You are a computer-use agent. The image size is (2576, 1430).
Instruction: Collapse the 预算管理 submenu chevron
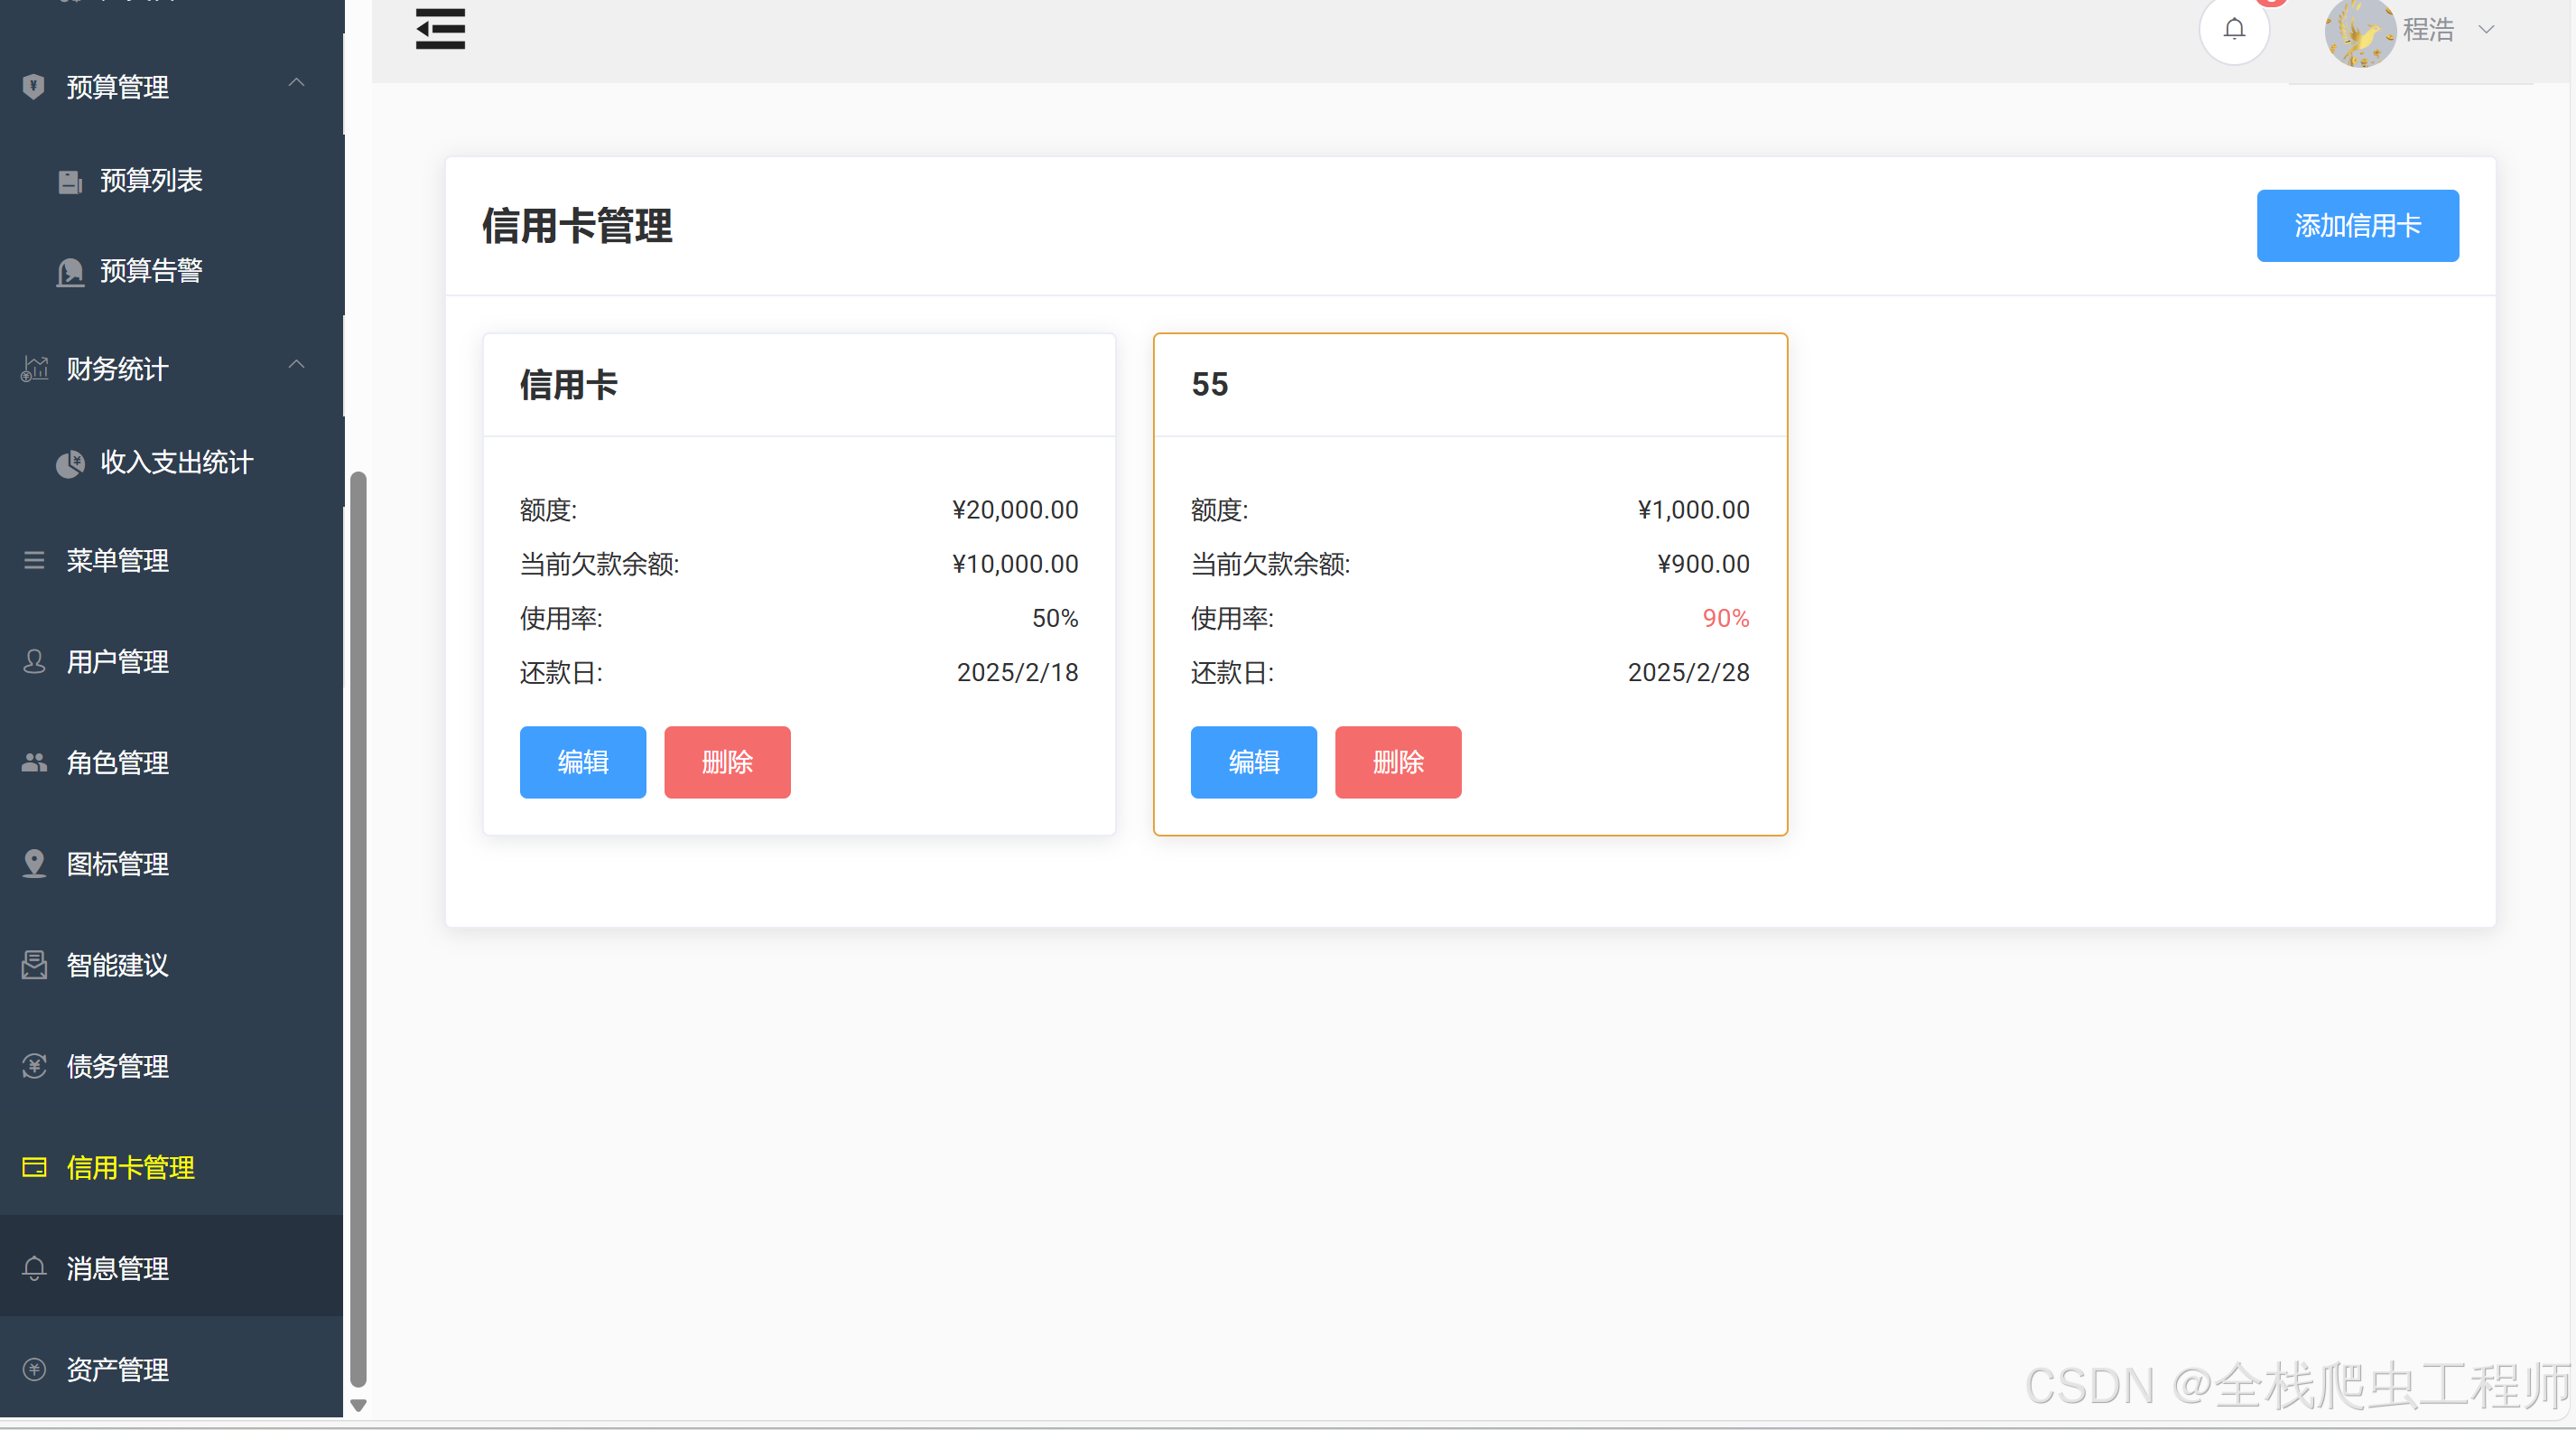tap(296, 84)
